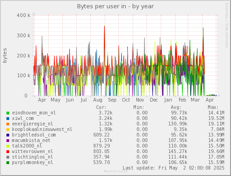Click the eindhoven_mon_nl green legend swatch
Image resolution: width=231 pixels, height=176 pixels.
point(8,113)
